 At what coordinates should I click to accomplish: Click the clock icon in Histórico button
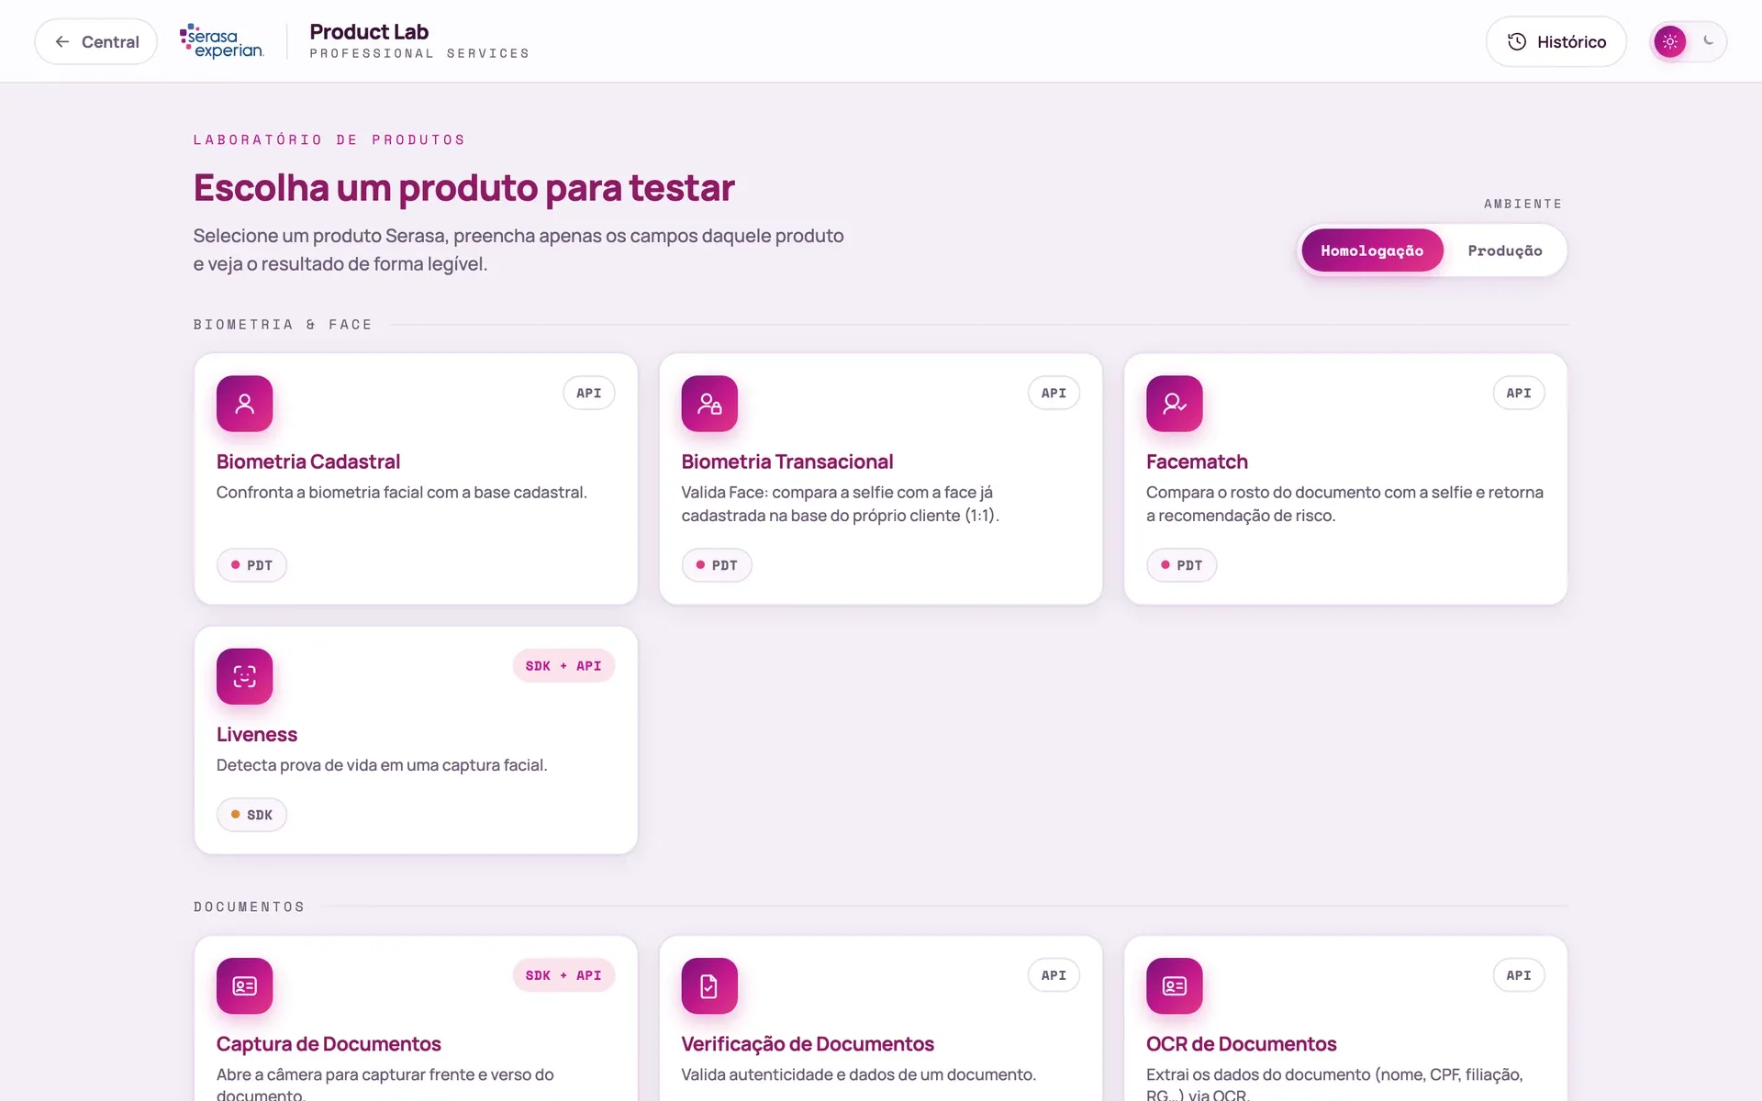(1517, 41)
